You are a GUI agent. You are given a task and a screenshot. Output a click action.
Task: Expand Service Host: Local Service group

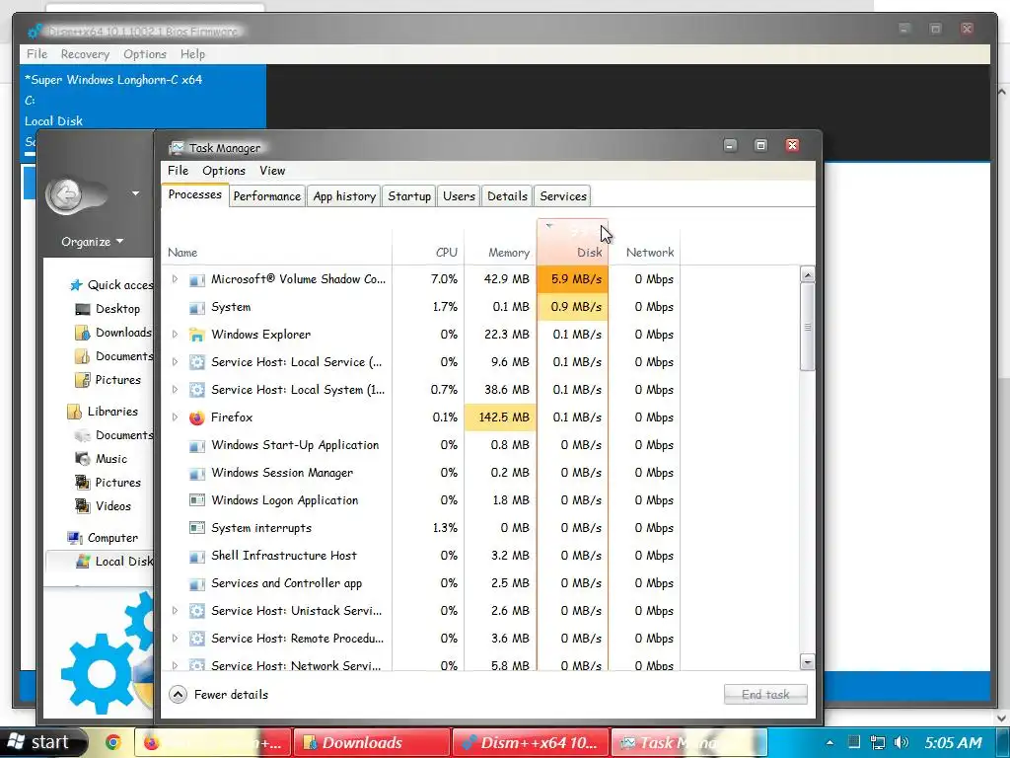point(175,361)
